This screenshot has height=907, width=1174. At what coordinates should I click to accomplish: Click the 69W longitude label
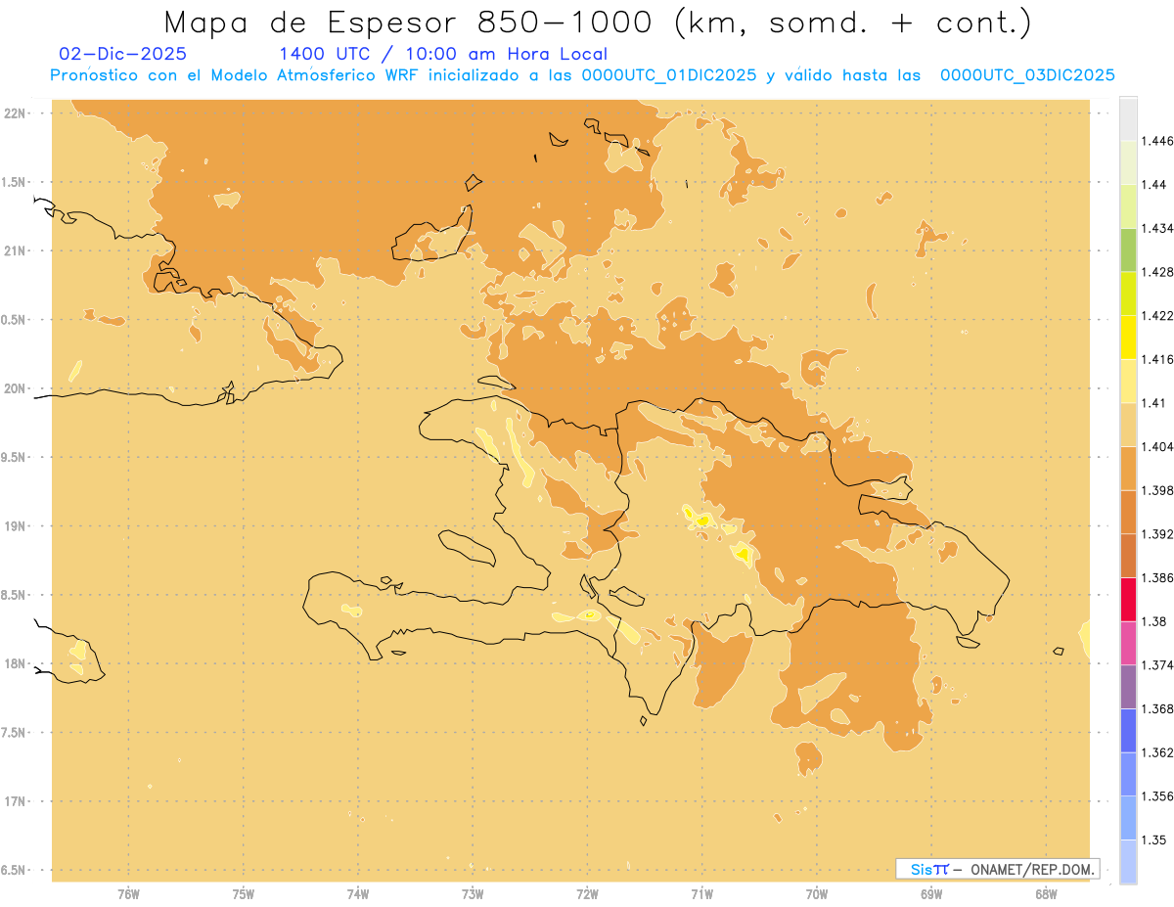point(931,893)
